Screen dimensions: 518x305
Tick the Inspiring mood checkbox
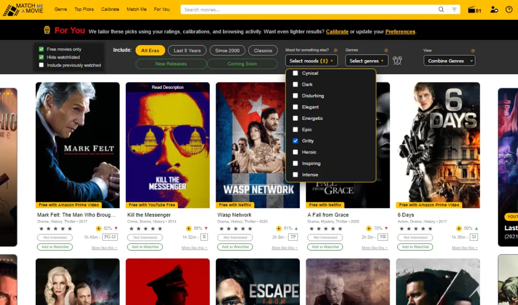pos(295,163)
